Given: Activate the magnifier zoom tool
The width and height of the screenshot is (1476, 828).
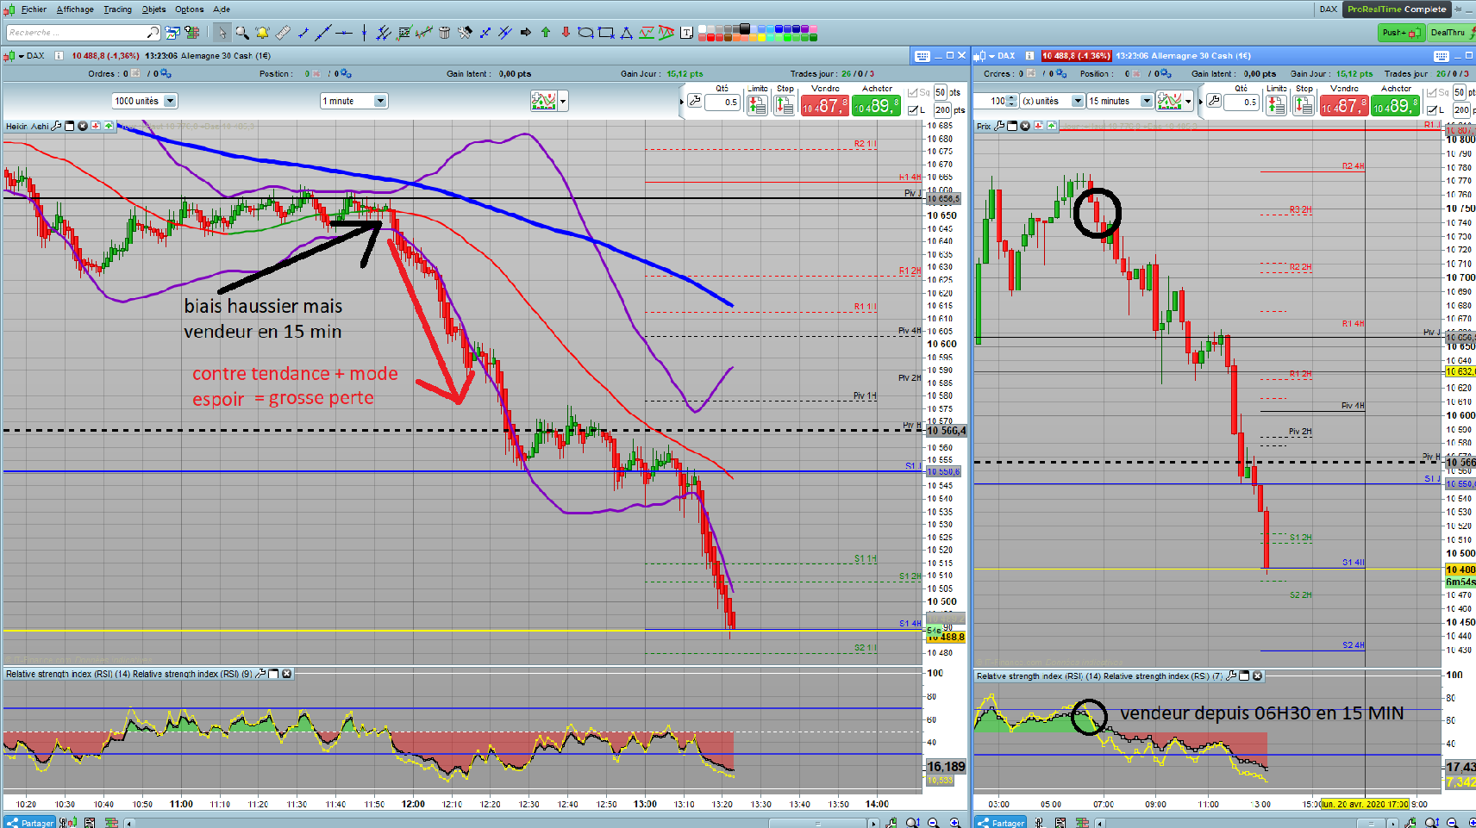Looking at the screenshot, I should (x=242, y=33).
